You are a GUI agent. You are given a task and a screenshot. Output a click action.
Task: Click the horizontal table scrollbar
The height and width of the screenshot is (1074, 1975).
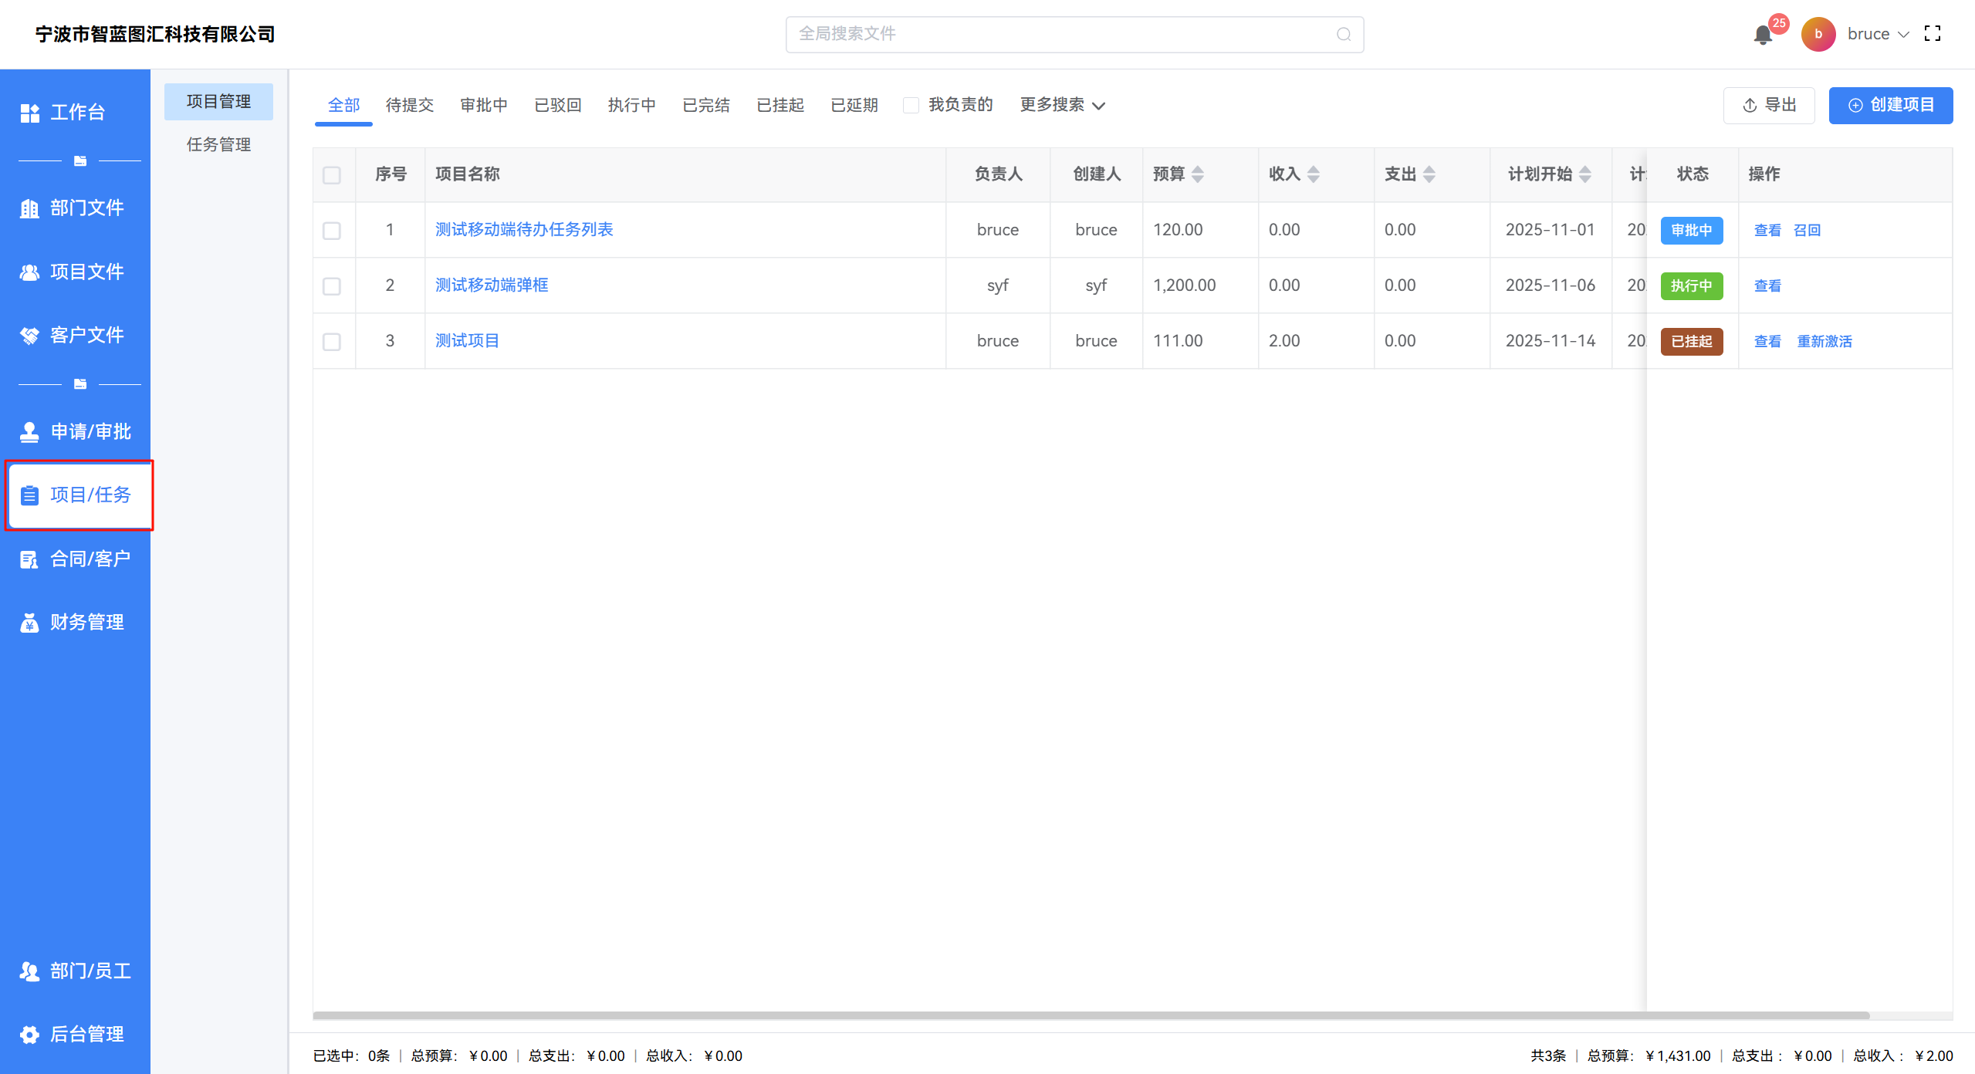click(1090, 1015)
